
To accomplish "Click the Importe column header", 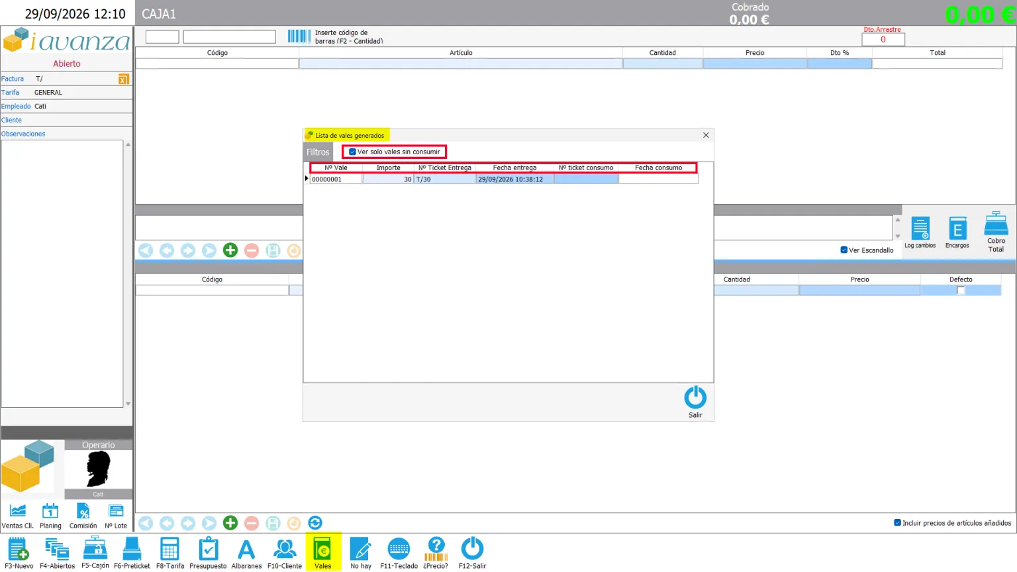I will click(x=389, y=168).
